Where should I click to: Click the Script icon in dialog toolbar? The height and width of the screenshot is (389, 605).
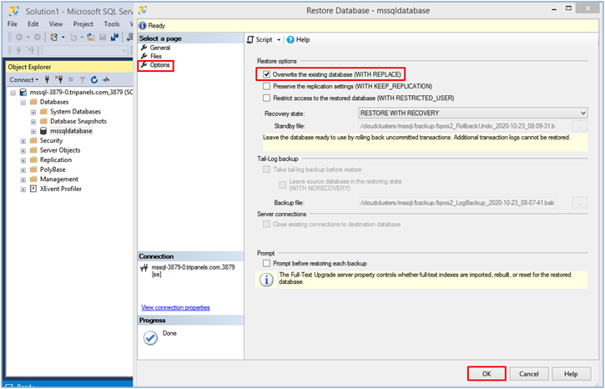click(250, 39)
